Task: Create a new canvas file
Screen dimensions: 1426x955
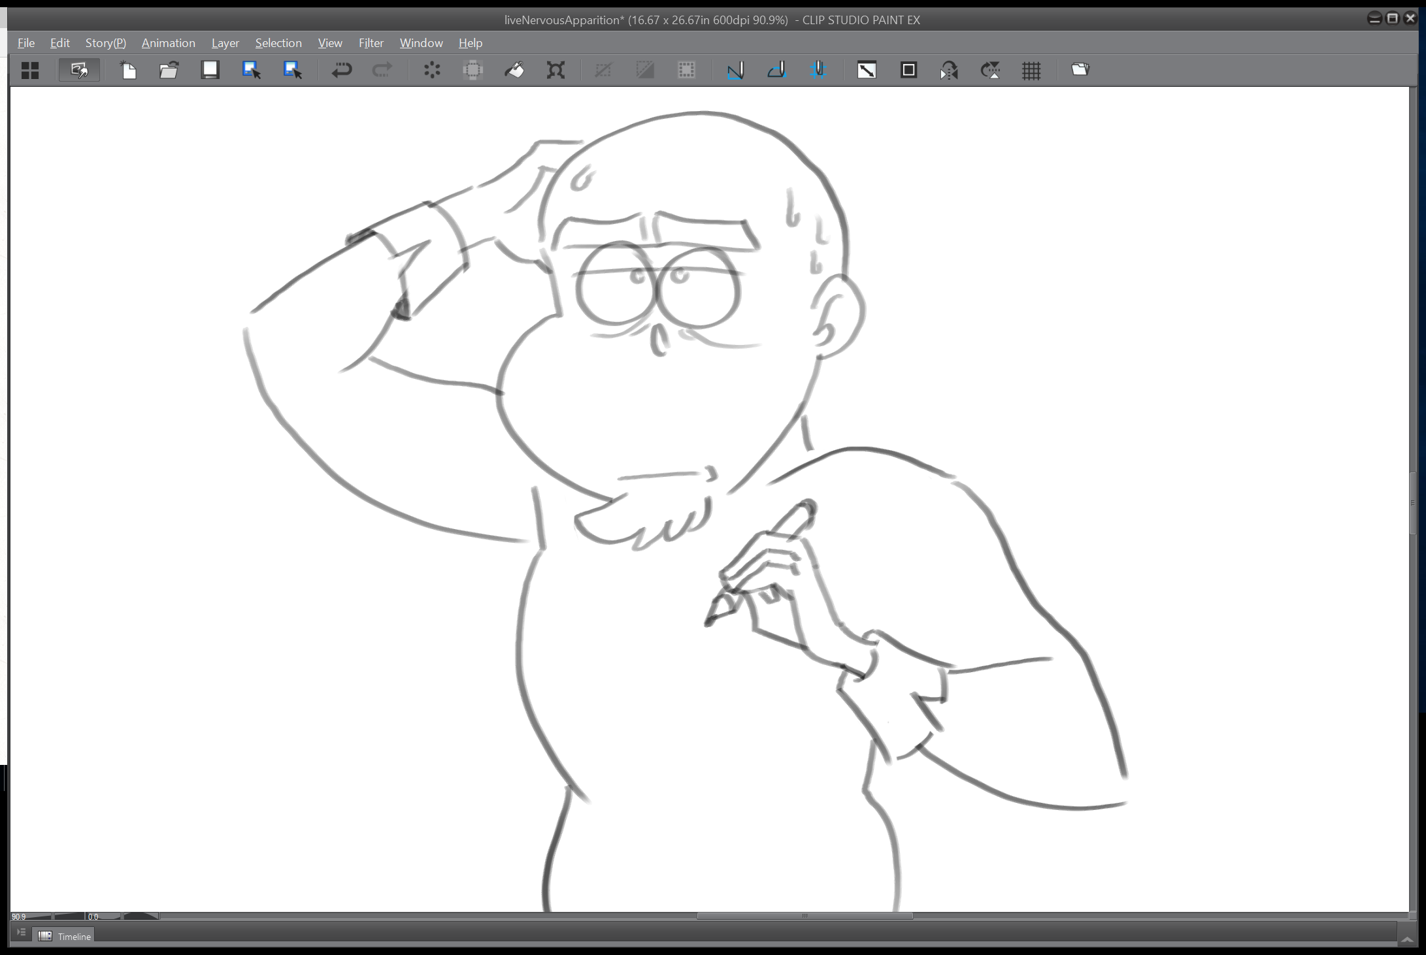Action: 129,70
